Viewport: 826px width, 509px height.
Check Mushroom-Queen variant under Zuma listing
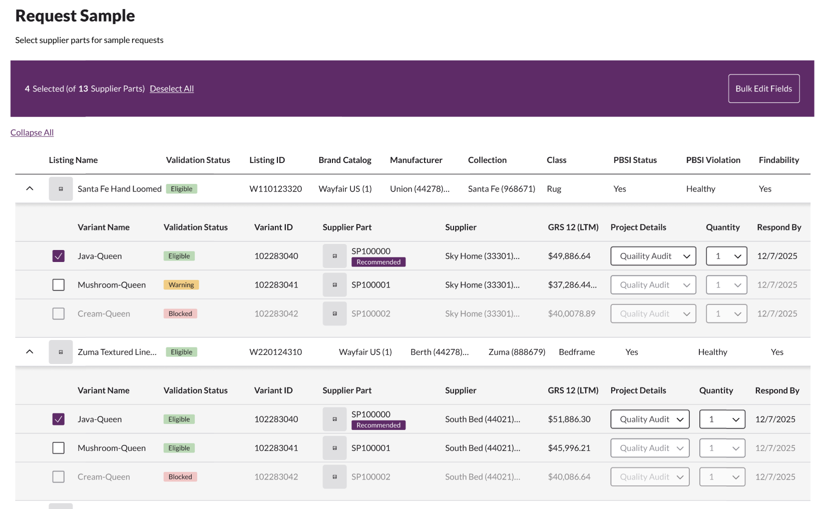[59, 448]
